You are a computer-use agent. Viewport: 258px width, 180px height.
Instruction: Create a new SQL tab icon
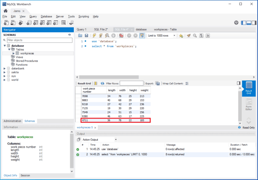6,22
